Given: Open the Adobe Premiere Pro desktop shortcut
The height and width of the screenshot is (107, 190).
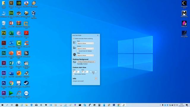Looking at the screenshot, I should pos(4,93).
